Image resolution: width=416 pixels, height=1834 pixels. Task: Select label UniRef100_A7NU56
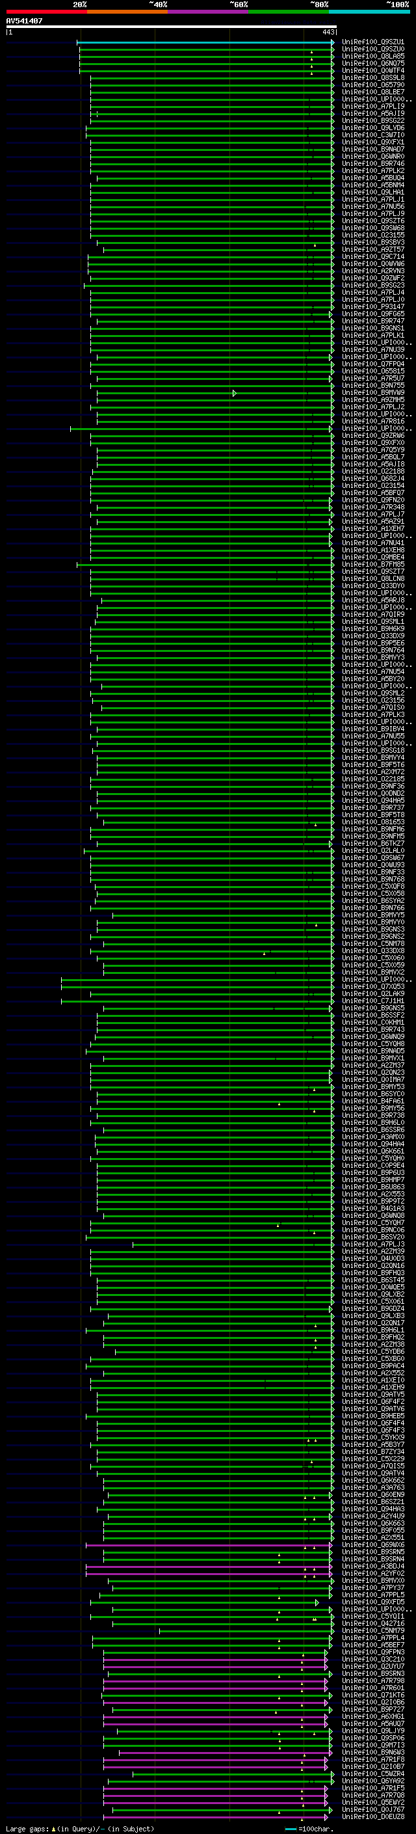(x=373, y=206)
